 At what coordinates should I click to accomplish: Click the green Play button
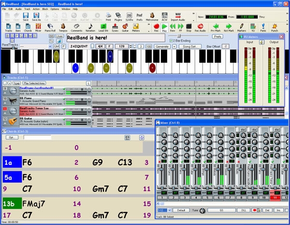tap(164, 27)
